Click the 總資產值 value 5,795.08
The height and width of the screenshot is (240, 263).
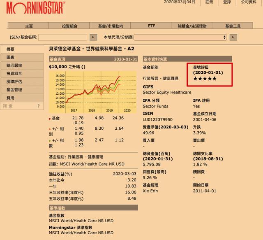(152, 164)
